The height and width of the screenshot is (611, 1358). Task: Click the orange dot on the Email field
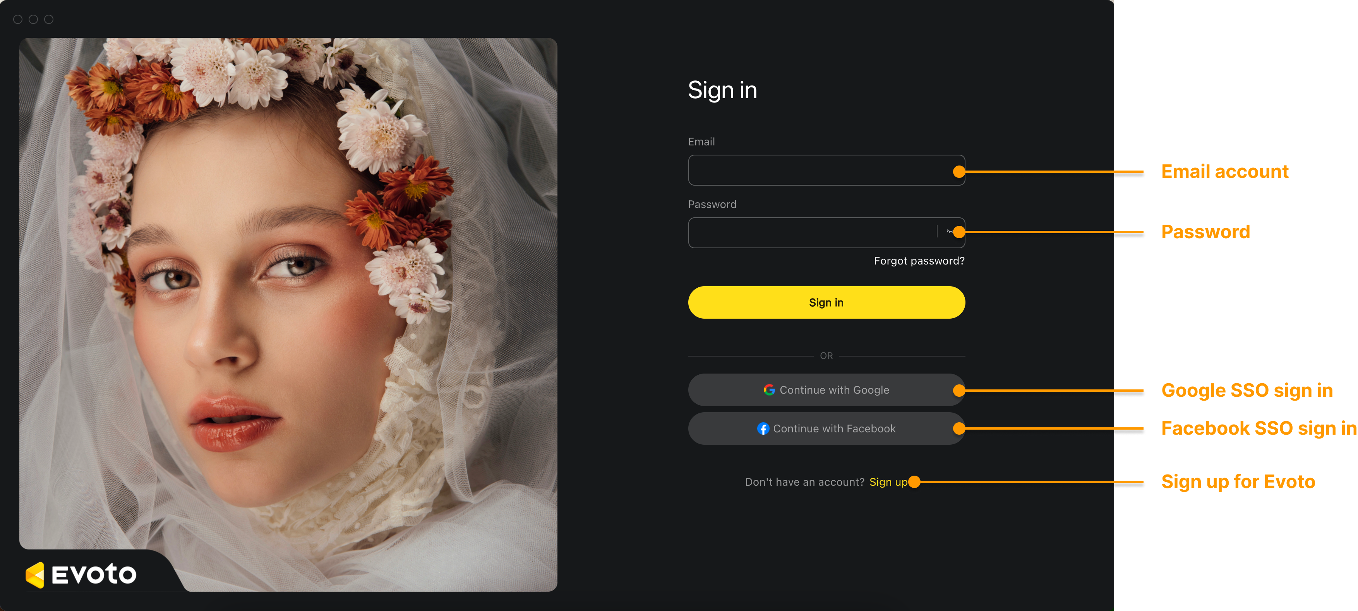[x=959, y=172]
